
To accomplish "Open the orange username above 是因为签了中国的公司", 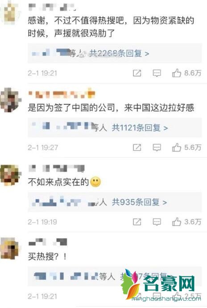I will click(x=62, y=94).
